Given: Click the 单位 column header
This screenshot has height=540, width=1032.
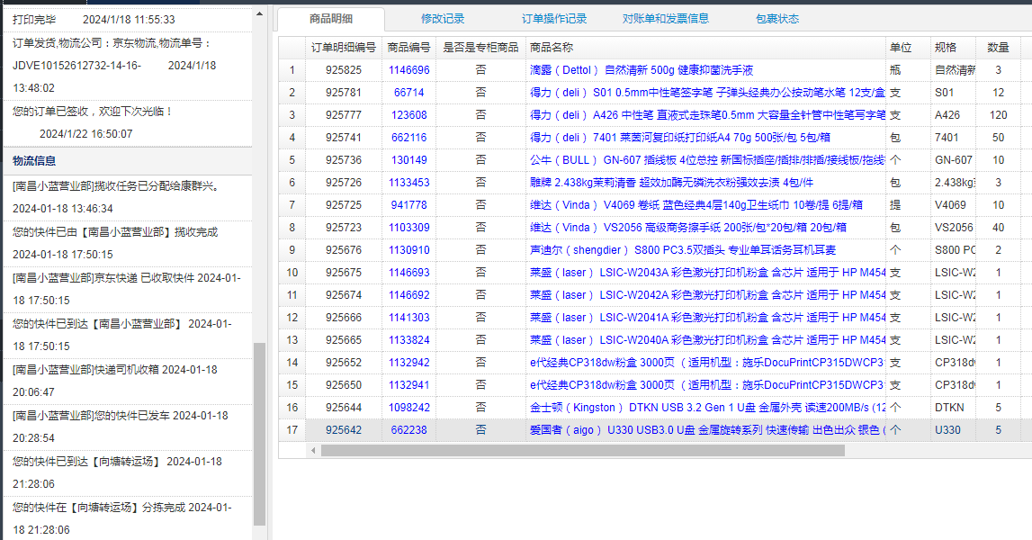Looking at the screenshot, I should point(908,48).
